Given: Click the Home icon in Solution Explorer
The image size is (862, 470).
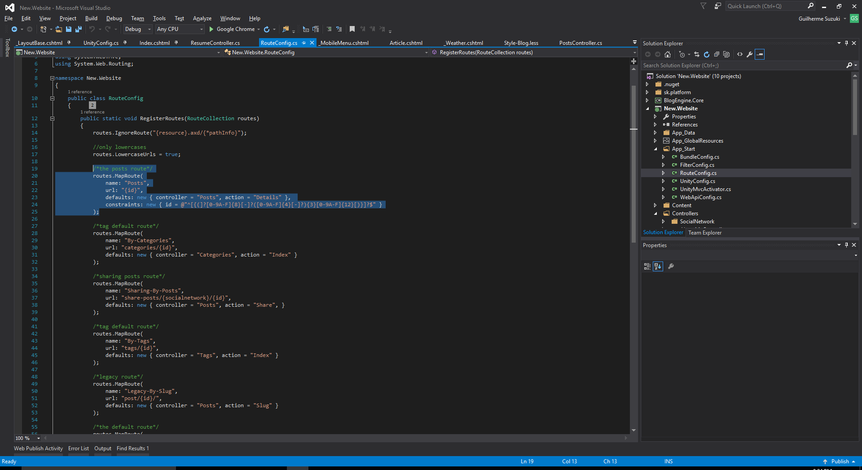Looking at the screenshot, I should [668, 54].
